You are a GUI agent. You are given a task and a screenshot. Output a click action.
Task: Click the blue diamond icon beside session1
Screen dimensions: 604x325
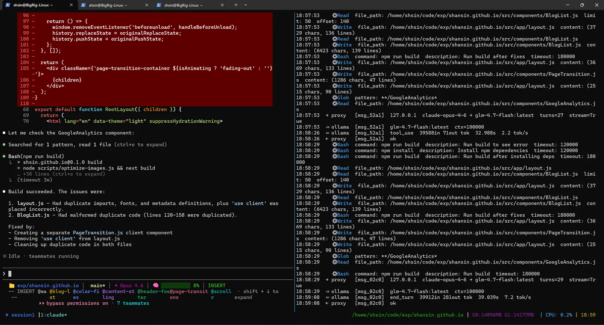pyautogui.click(x=7, y=315)
